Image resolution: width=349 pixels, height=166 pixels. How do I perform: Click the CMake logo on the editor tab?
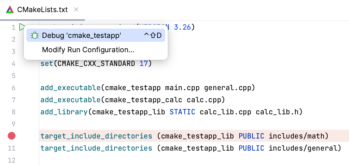pyautogui.click(x=10, y=9)
